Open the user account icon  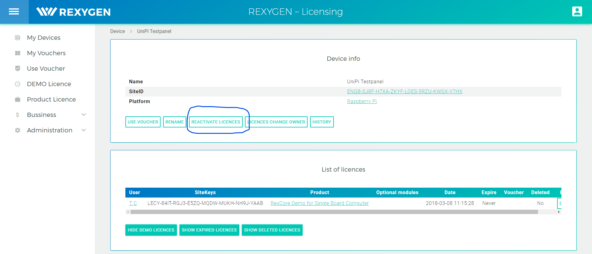click(x=577, y=11)
